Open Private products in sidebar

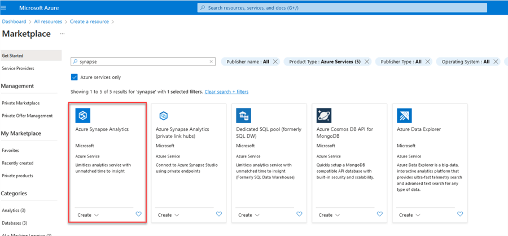(x=17, y=176)
